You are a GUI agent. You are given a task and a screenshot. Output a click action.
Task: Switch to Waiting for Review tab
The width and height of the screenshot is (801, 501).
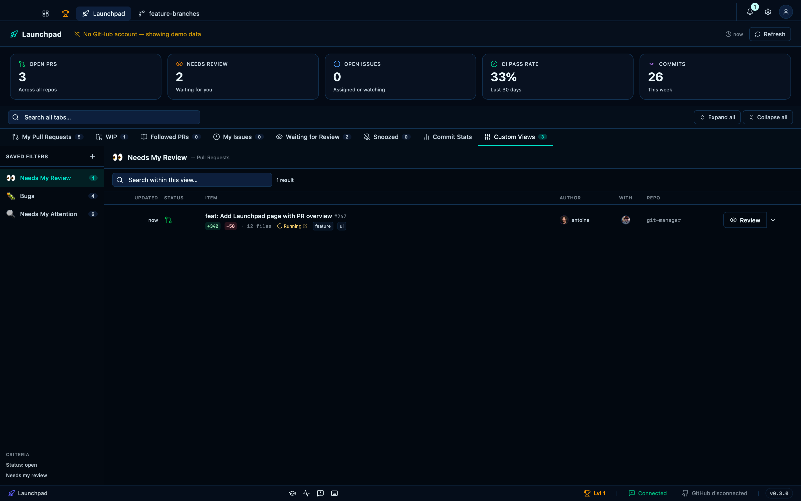click(313, 137)
